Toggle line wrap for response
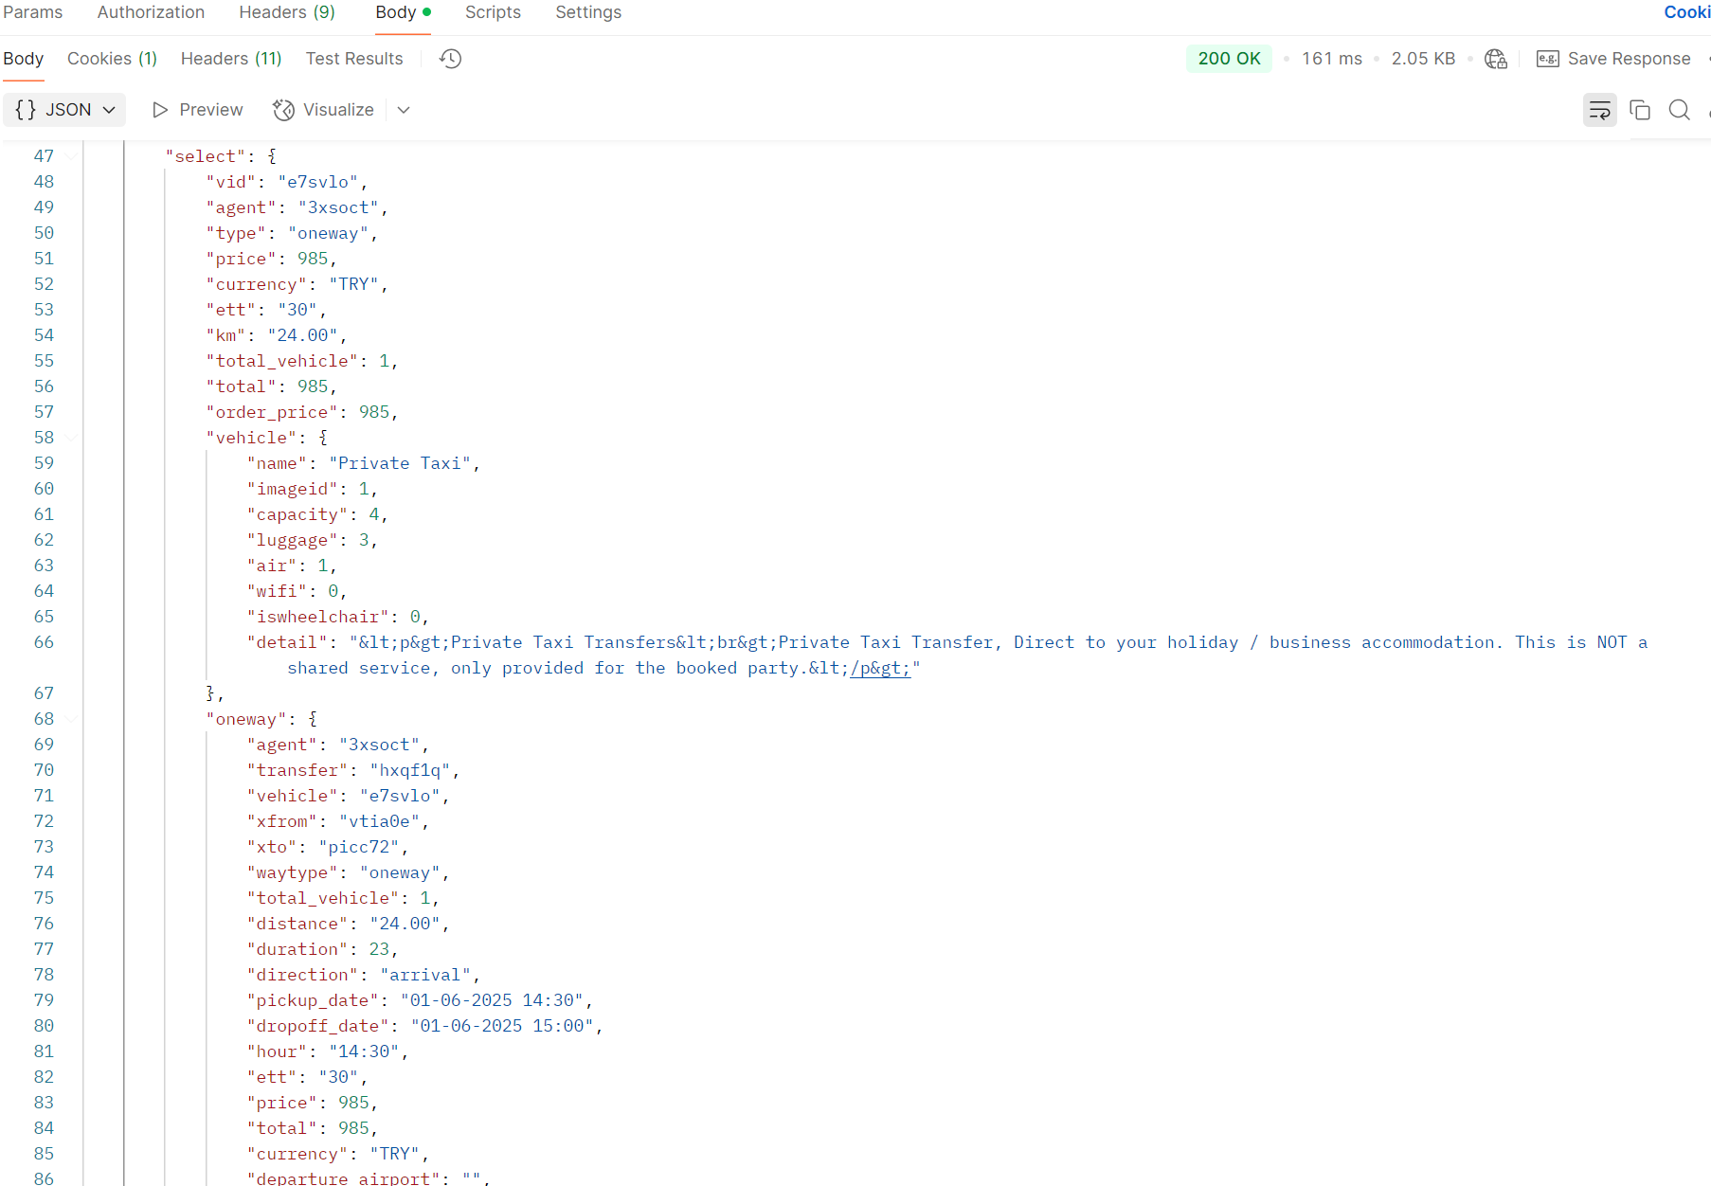This screenshot has width=1711, height=1186. tap(1599, 110)
